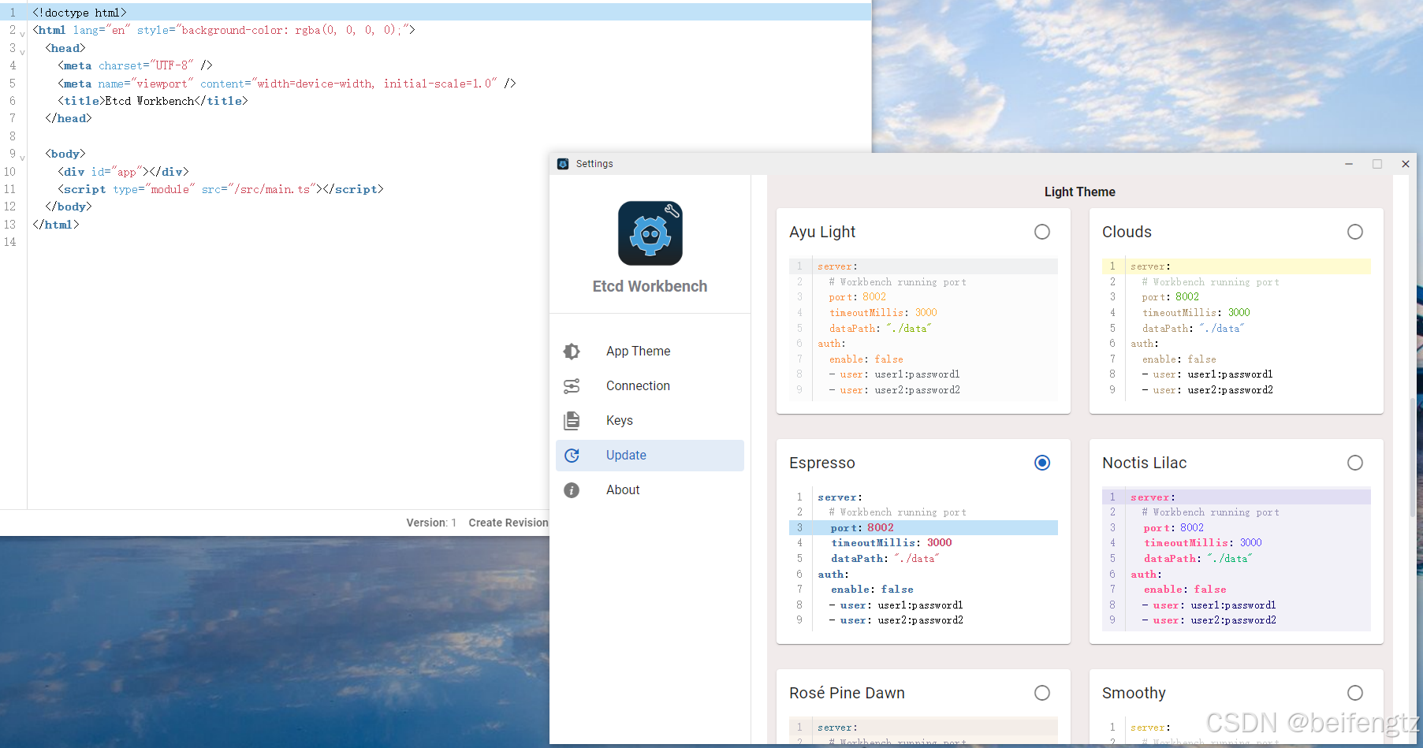Image resolution: width=1423 pixels, height=748 pixels.
Task: Select the Rosé Pine Dawn theme radio
Action: 1042,693
